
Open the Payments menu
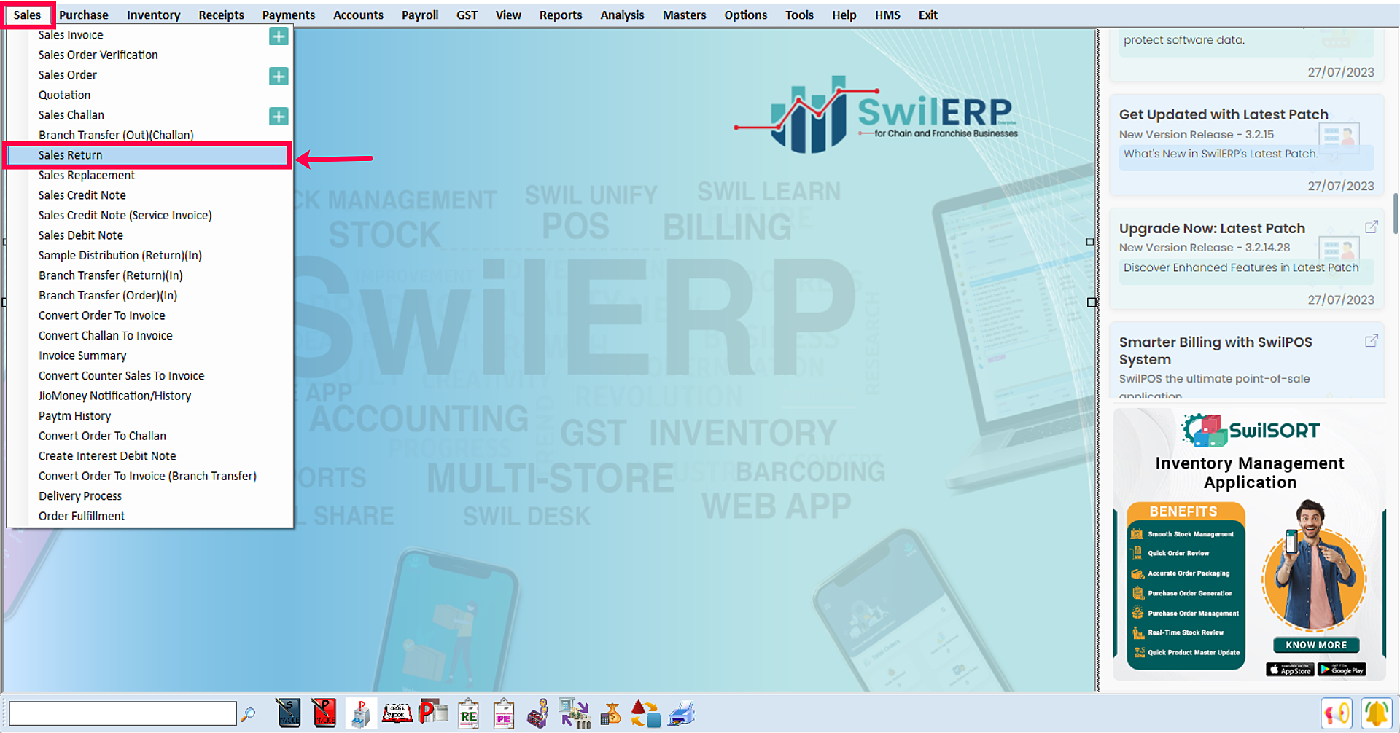click(x=289, y=15)
